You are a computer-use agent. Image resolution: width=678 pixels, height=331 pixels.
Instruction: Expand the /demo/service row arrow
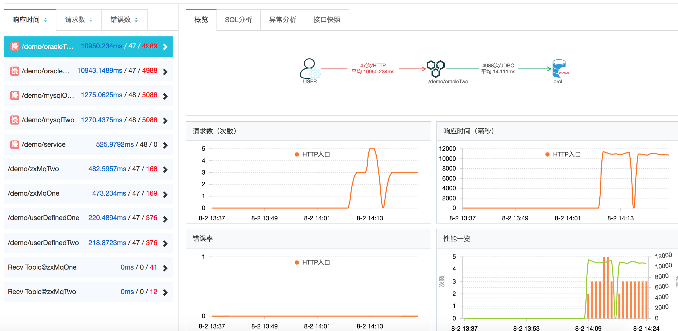[x=165, y=145]
